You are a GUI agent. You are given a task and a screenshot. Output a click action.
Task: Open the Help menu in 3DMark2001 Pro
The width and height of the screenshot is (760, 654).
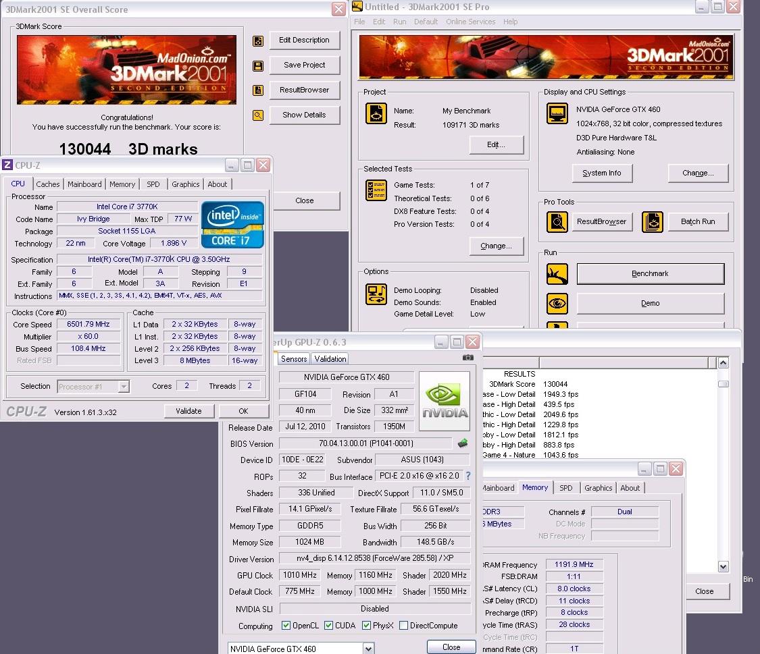(x=511, y=22)
